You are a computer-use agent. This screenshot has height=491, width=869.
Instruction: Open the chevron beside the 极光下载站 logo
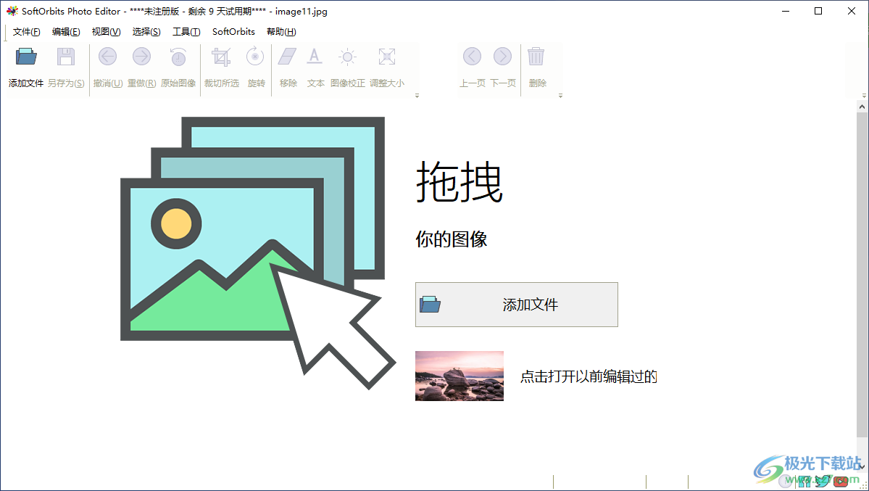[862, 468]
